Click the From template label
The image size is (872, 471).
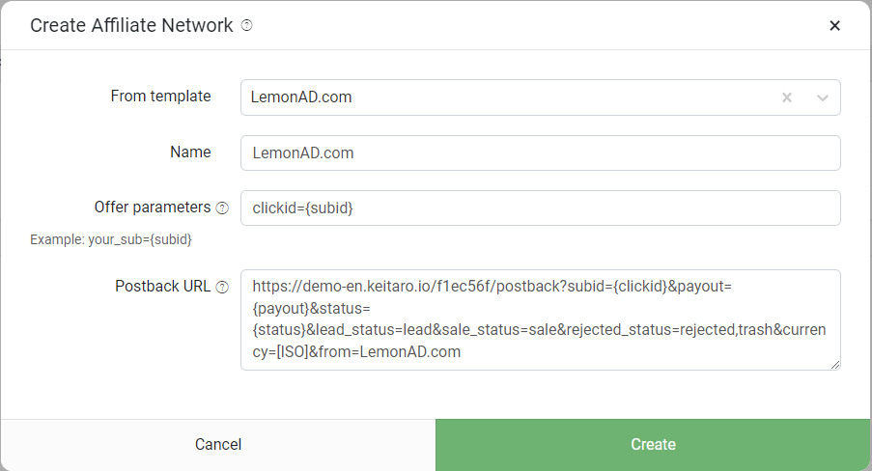[x=160, y=97]
